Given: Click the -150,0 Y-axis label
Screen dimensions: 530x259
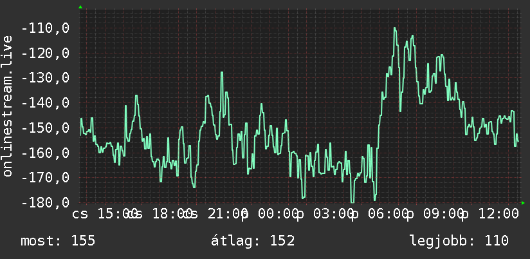Looking at the screenshot, I should pos(46,128).
